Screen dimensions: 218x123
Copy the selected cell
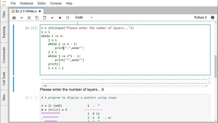coord(37,18)
